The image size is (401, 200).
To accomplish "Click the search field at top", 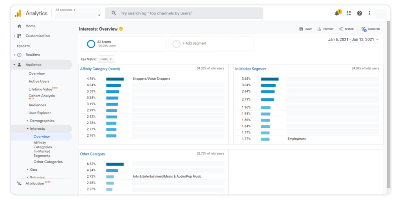I will 184,13.
